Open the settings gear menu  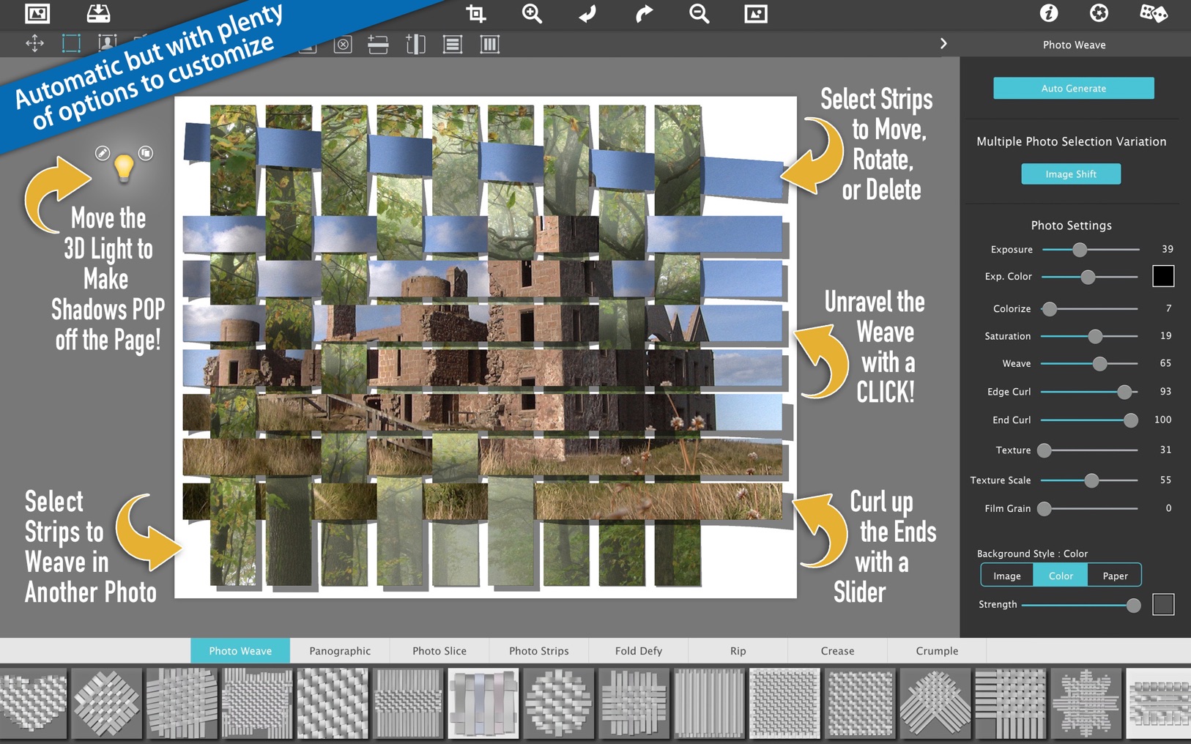(1099, 14)
